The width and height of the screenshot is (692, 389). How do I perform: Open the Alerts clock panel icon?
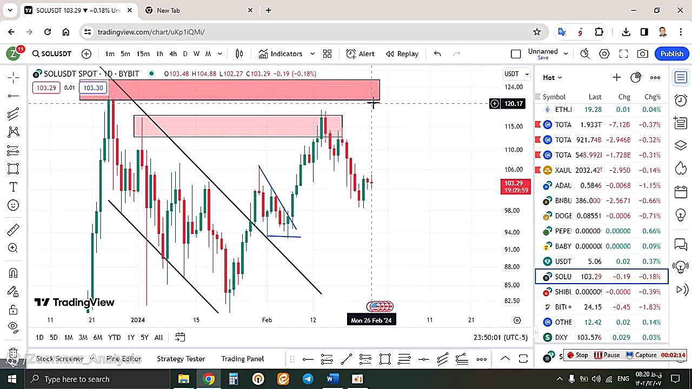click(681, 100)
